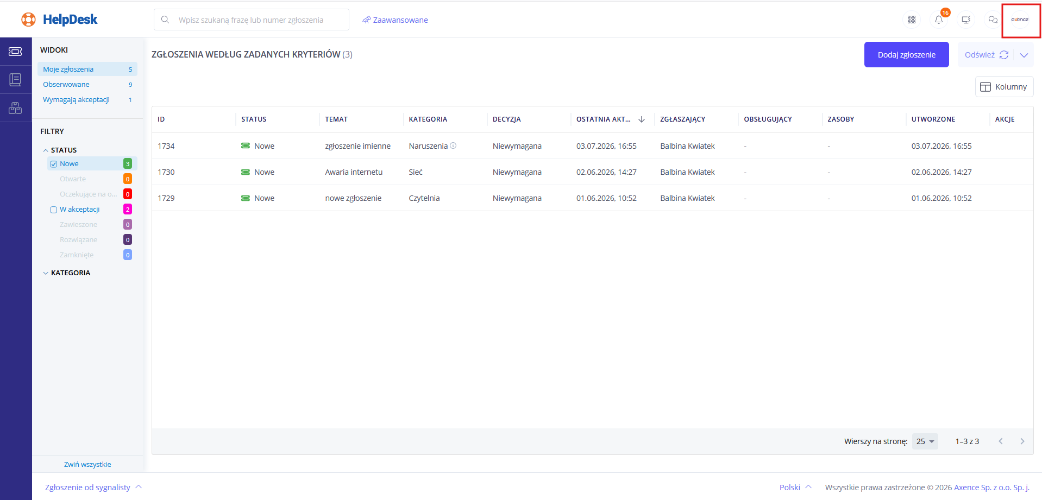Screen dimensions: 1042x500
Task: Open the Kolumny column chooser
Action: click(1004, 87)
